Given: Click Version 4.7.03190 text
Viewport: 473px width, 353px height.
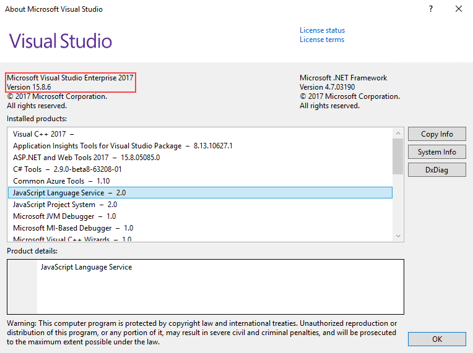Looking at the screenshot, I should [x=327, y=87].
